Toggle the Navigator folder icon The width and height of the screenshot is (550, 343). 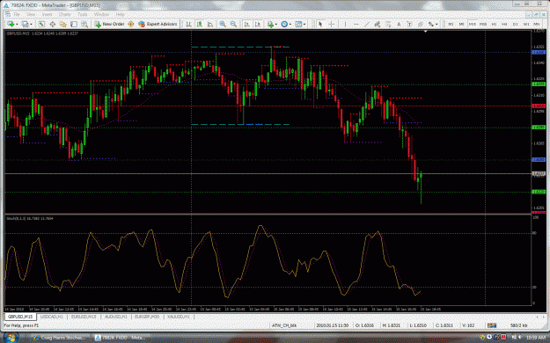62,25
